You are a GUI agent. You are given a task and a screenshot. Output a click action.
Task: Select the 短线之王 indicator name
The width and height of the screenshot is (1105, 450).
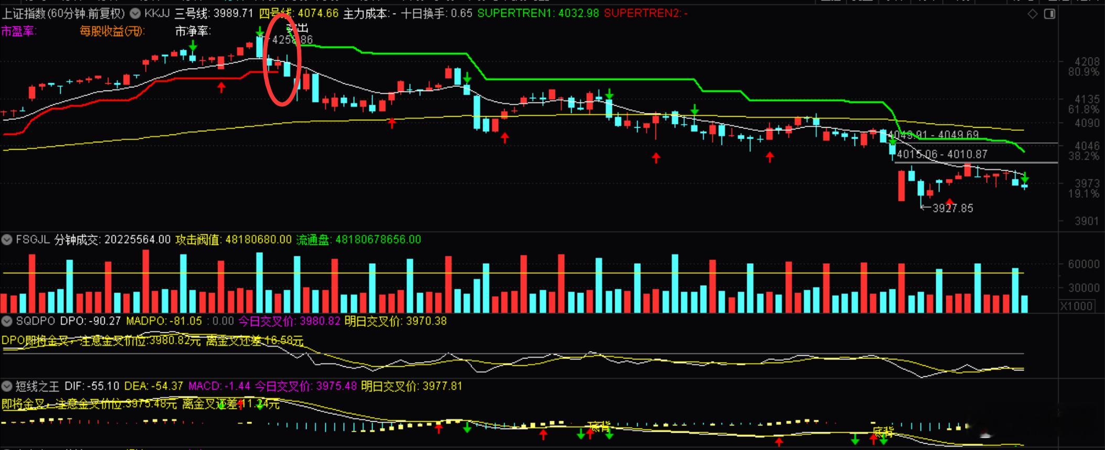(38, 386)
